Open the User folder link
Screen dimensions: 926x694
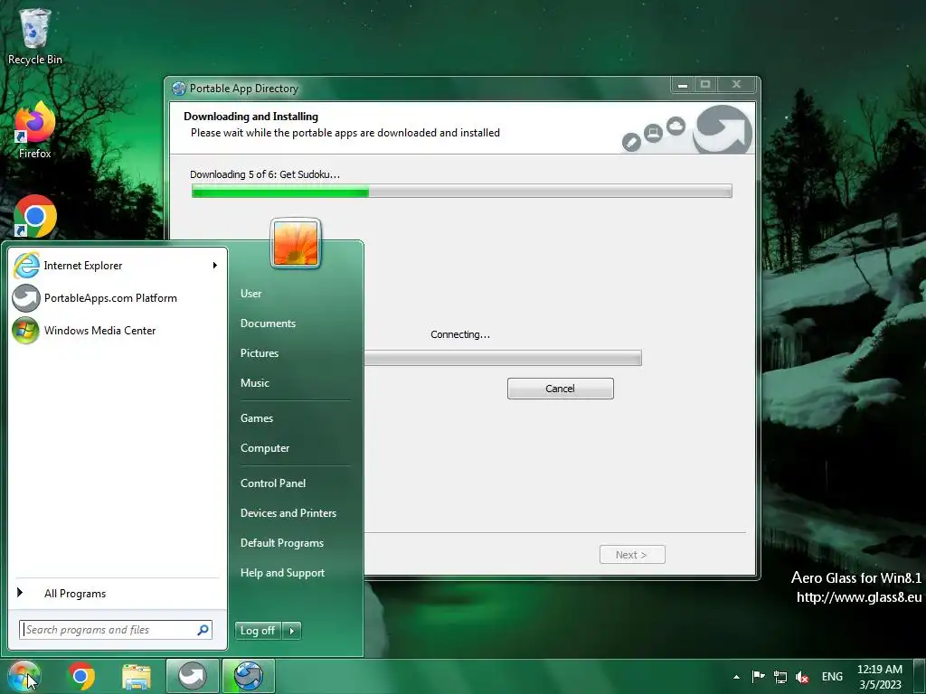251,294
